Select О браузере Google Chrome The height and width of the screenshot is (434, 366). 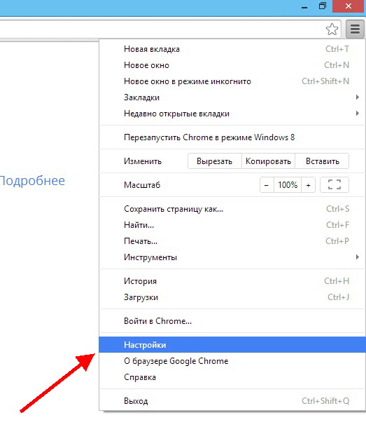point(232,361)
